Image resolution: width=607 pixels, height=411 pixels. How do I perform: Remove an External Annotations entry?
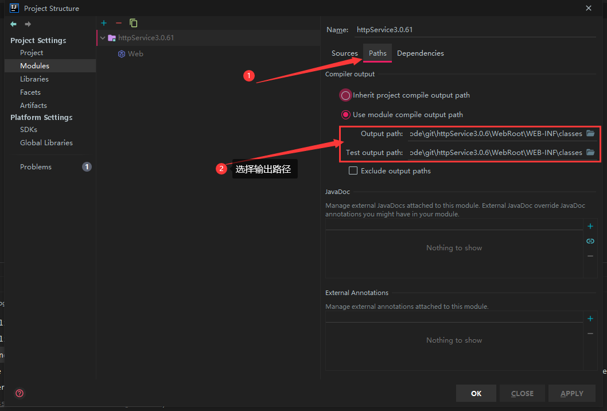[590, 334]
